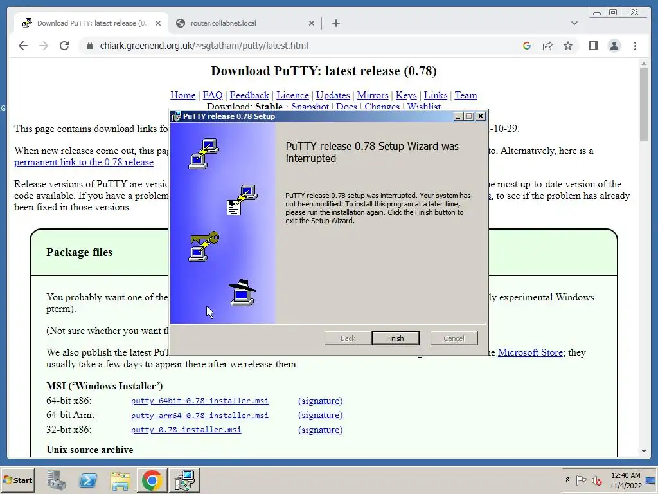The image size is (658, 494).
Task: Open the Licence link
Action: click(292, 95)
